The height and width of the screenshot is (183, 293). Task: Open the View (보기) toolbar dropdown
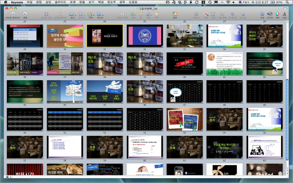72,14
